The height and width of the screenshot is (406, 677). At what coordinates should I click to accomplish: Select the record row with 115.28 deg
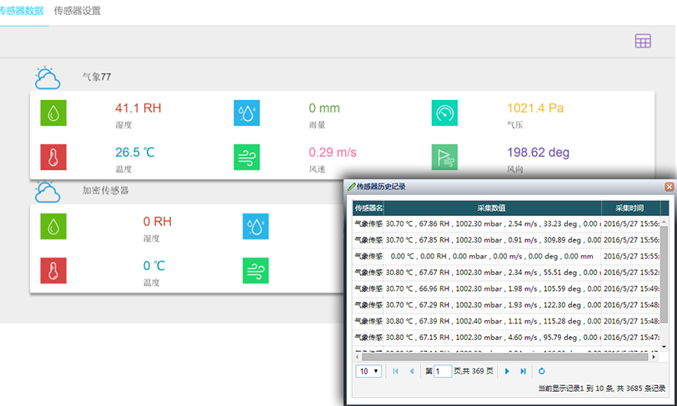(506, 321)
